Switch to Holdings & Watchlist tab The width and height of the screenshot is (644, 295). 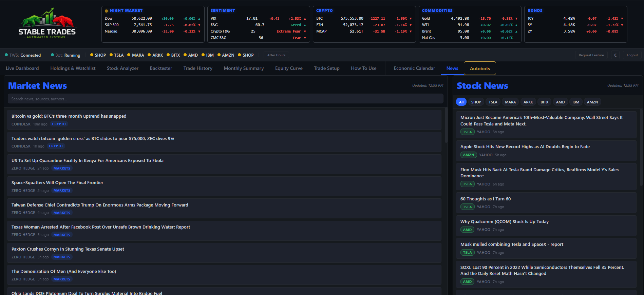pos(73,68)
